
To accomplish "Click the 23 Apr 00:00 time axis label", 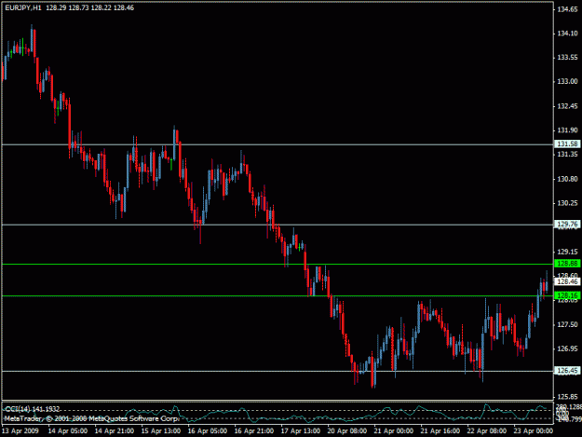I will tap(534, 430).
